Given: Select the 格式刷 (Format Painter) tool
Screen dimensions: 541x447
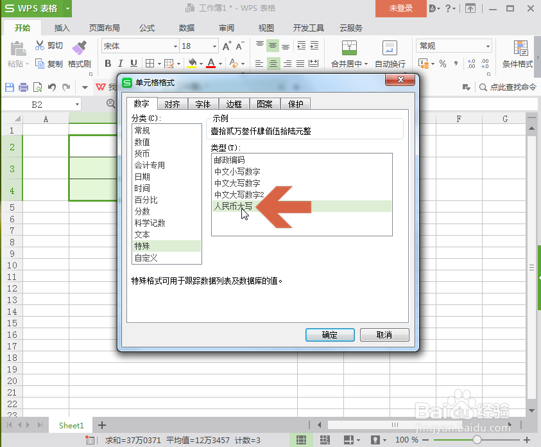Looking at the screenshot, I should point(80,55).
